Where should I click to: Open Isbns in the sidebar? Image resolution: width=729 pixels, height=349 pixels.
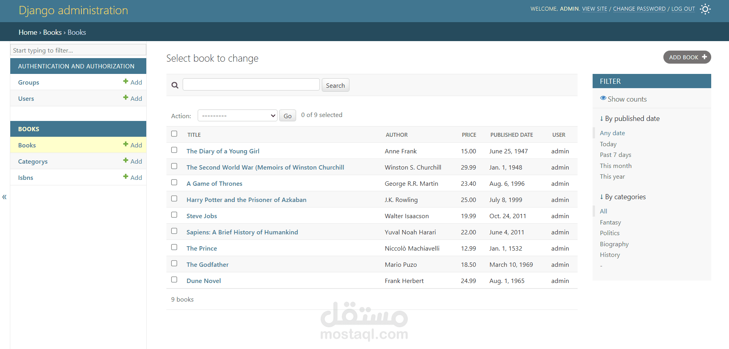26,177
